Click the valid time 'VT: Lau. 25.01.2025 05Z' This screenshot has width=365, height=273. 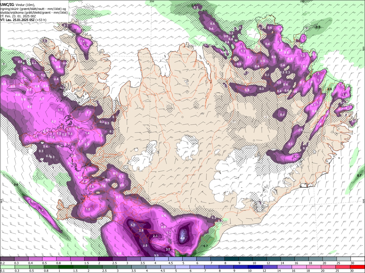pos(17,20)
